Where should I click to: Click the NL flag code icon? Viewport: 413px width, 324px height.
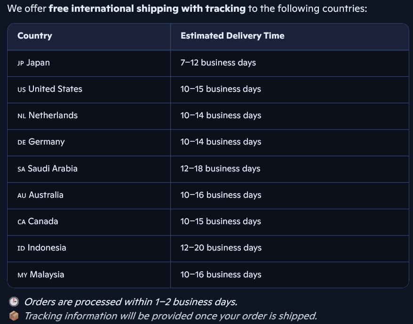pyautogui.click(x=22, y=116)
